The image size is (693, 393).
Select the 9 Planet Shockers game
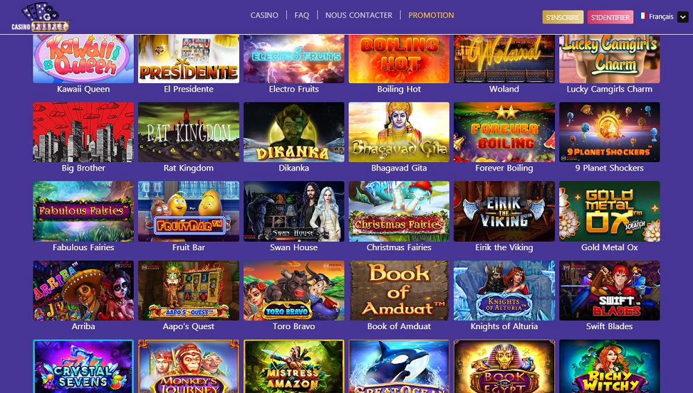609,132
